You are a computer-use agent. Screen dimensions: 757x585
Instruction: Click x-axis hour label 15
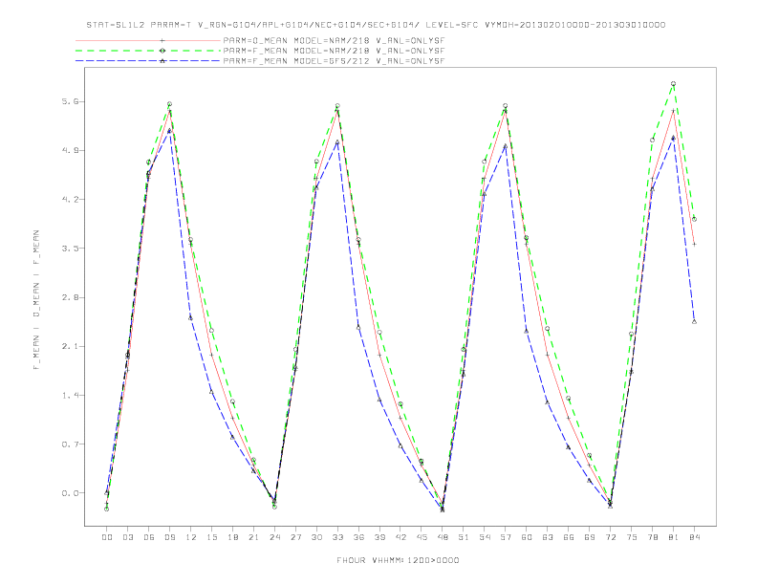211,537
